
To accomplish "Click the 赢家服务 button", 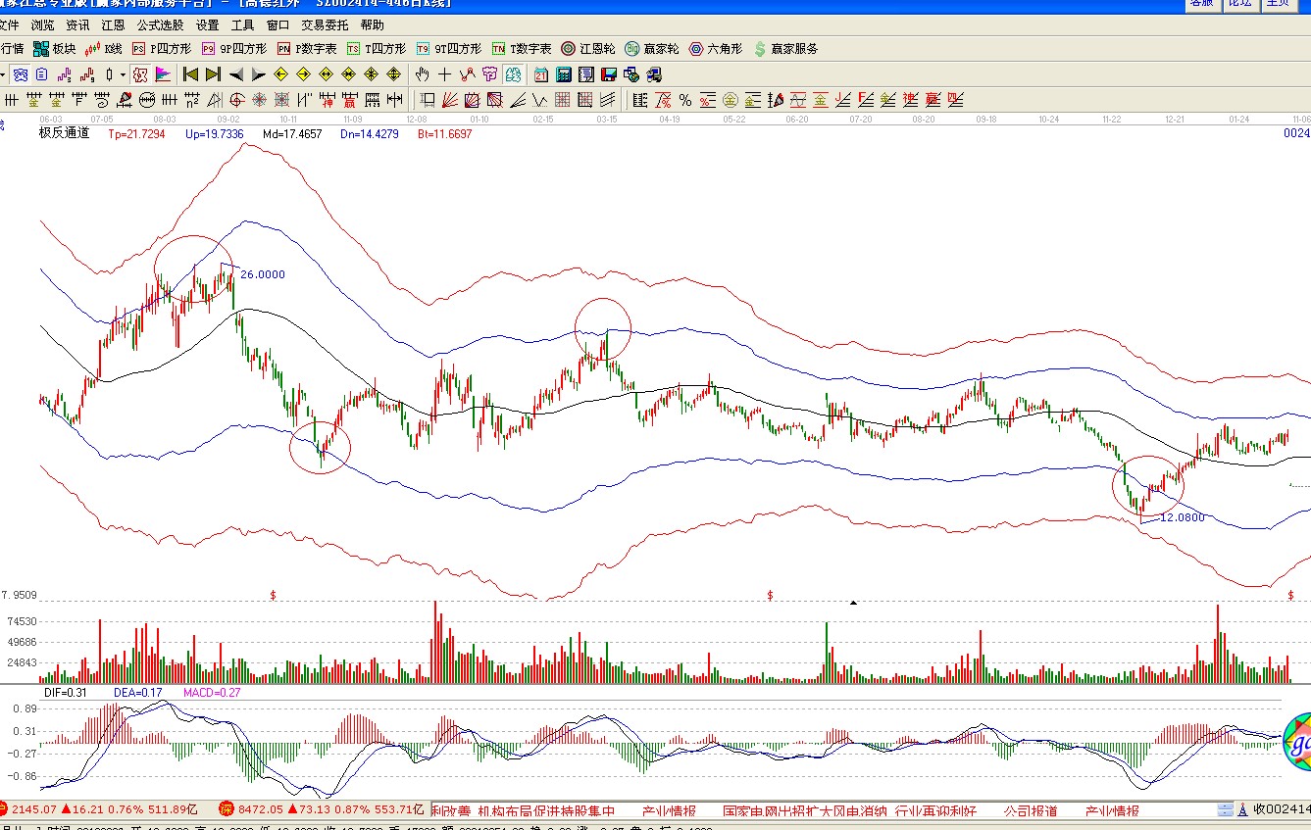I will pyautogui.click(x=785, y=48).
